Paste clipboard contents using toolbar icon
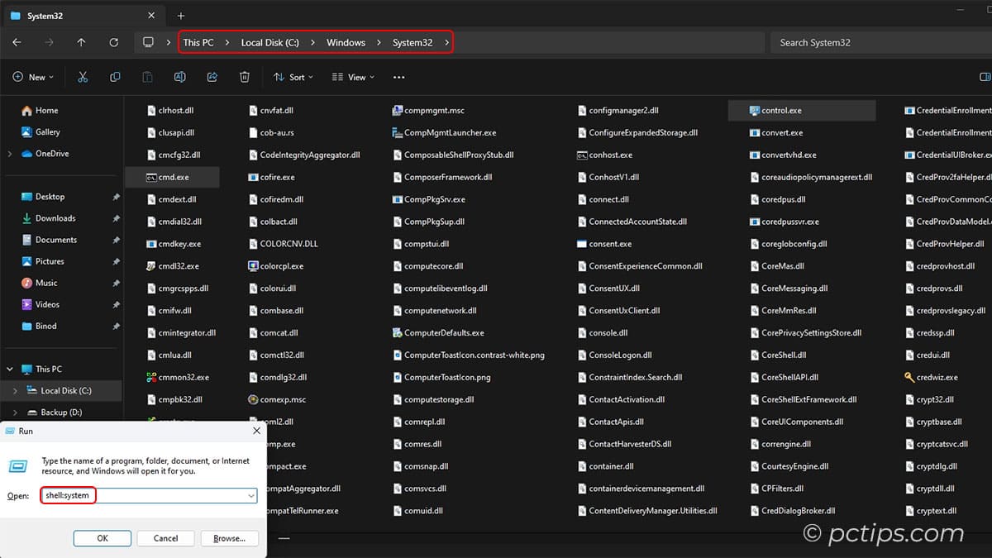The image size is (992, 558). tap(147, 76)
